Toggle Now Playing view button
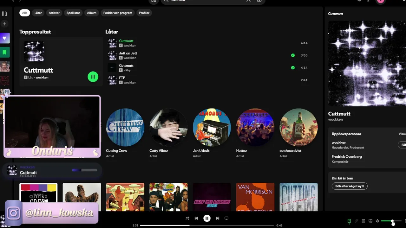 pos(349,221)
